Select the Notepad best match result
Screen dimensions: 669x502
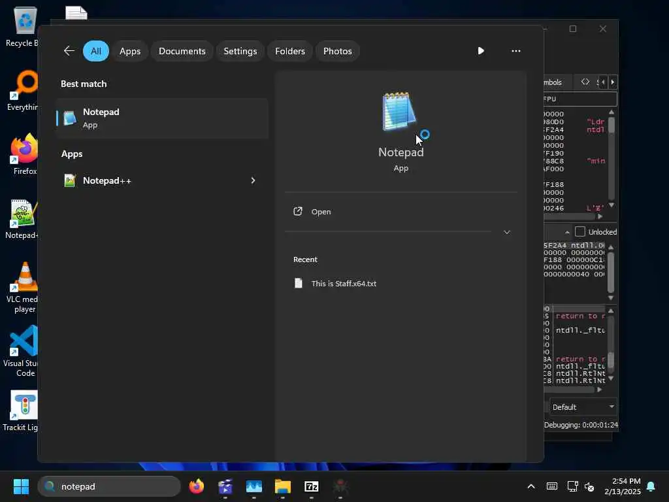(162, 118)
